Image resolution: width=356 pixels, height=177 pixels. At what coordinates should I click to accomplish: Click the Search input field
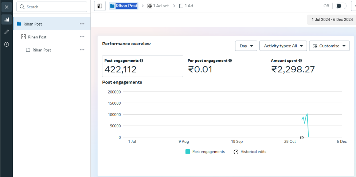pyautogui.click(x=52, y=7)
